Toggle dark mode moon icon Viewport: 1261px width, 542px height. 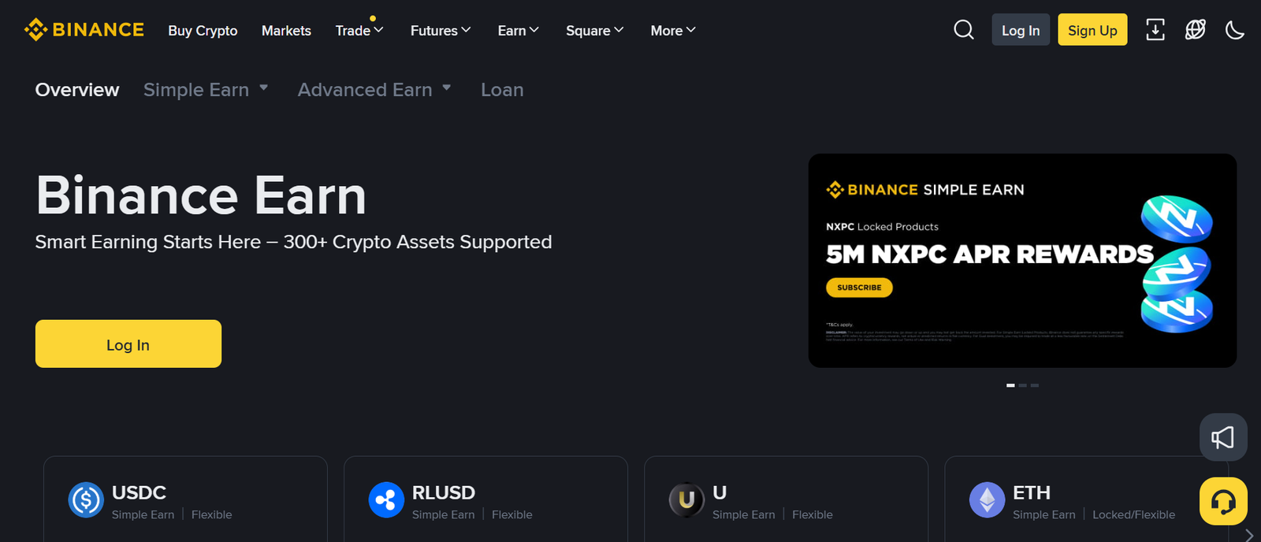tap(1235, 30)
